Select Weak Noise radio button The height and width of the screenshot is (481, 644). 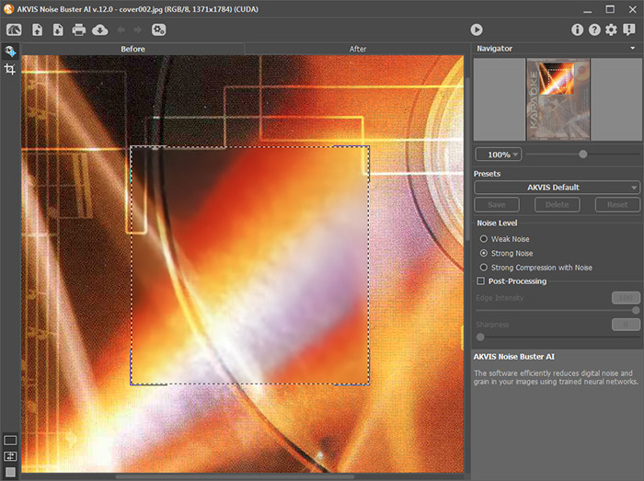pos(484,239)
